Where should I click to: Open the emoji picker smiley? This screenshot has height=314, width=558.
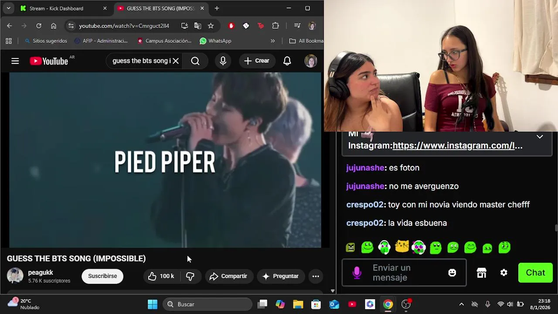(x=452, y=273)
